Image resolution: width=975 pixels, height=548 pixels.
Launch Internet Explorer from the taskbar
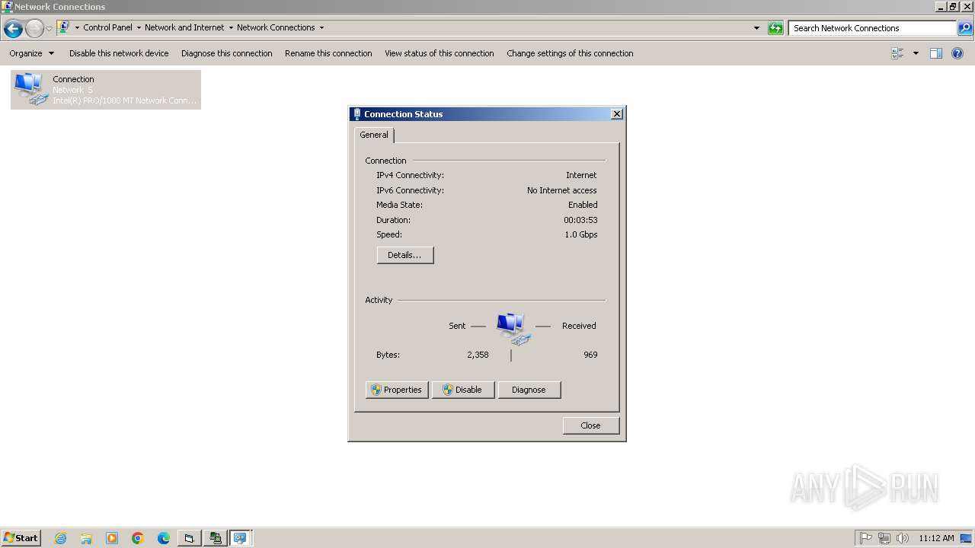click(60, 538)
